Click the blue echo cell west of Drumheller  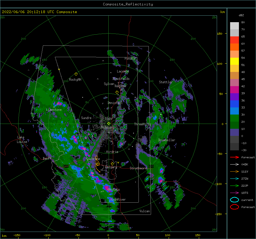pos(155,117)
